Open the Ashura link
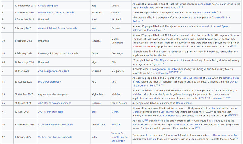 click(x=175, y=8)
